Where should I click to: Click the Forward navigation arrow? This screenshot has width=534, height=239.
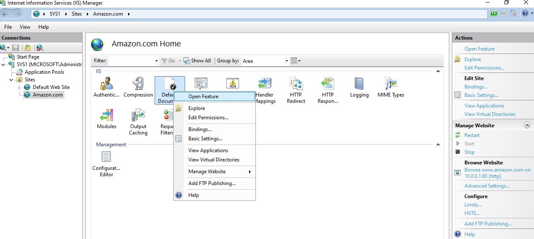[x=18, y=14]
